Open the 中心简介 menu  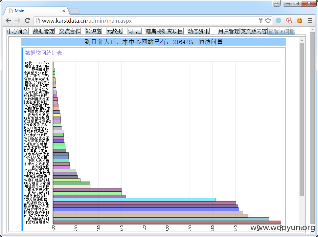point(17,31)
